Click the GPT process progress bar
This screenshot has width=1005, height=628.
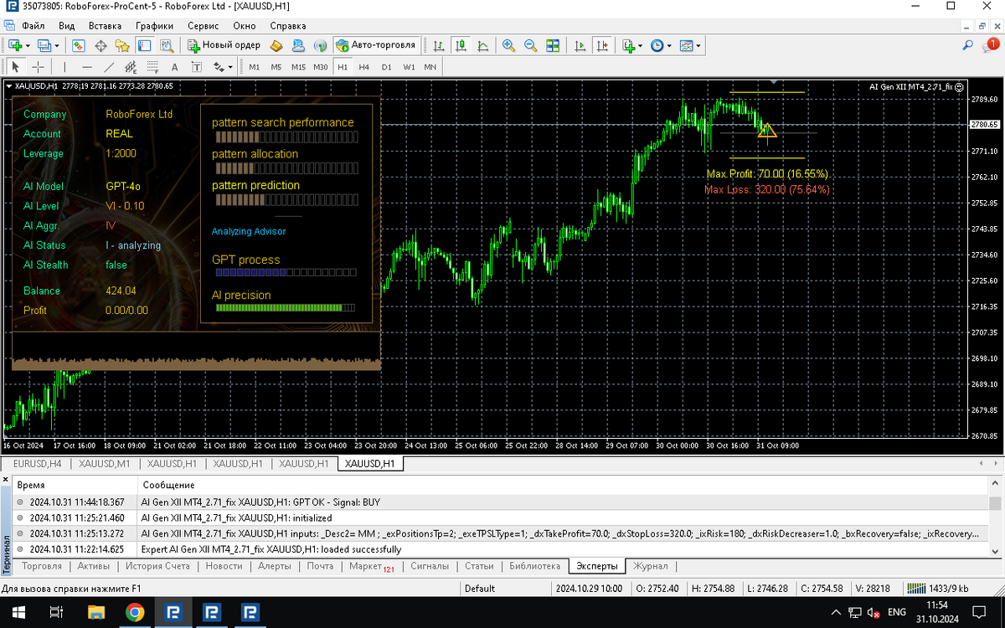click(286, 273)
